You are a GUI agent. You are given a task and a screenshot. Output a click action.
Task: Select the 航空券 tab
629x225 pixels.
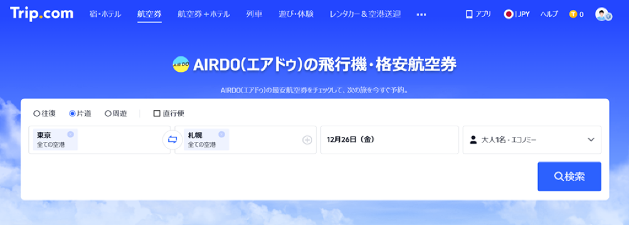pyautogui.click(x=149, y=14)
